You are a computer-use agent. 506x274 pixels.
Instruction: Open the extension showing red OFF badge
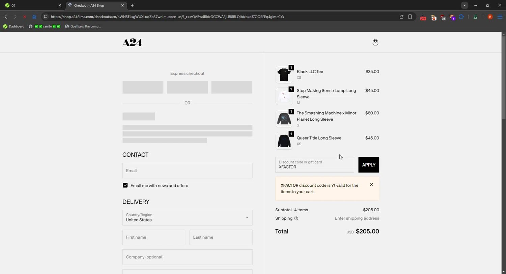pos(423,17)
